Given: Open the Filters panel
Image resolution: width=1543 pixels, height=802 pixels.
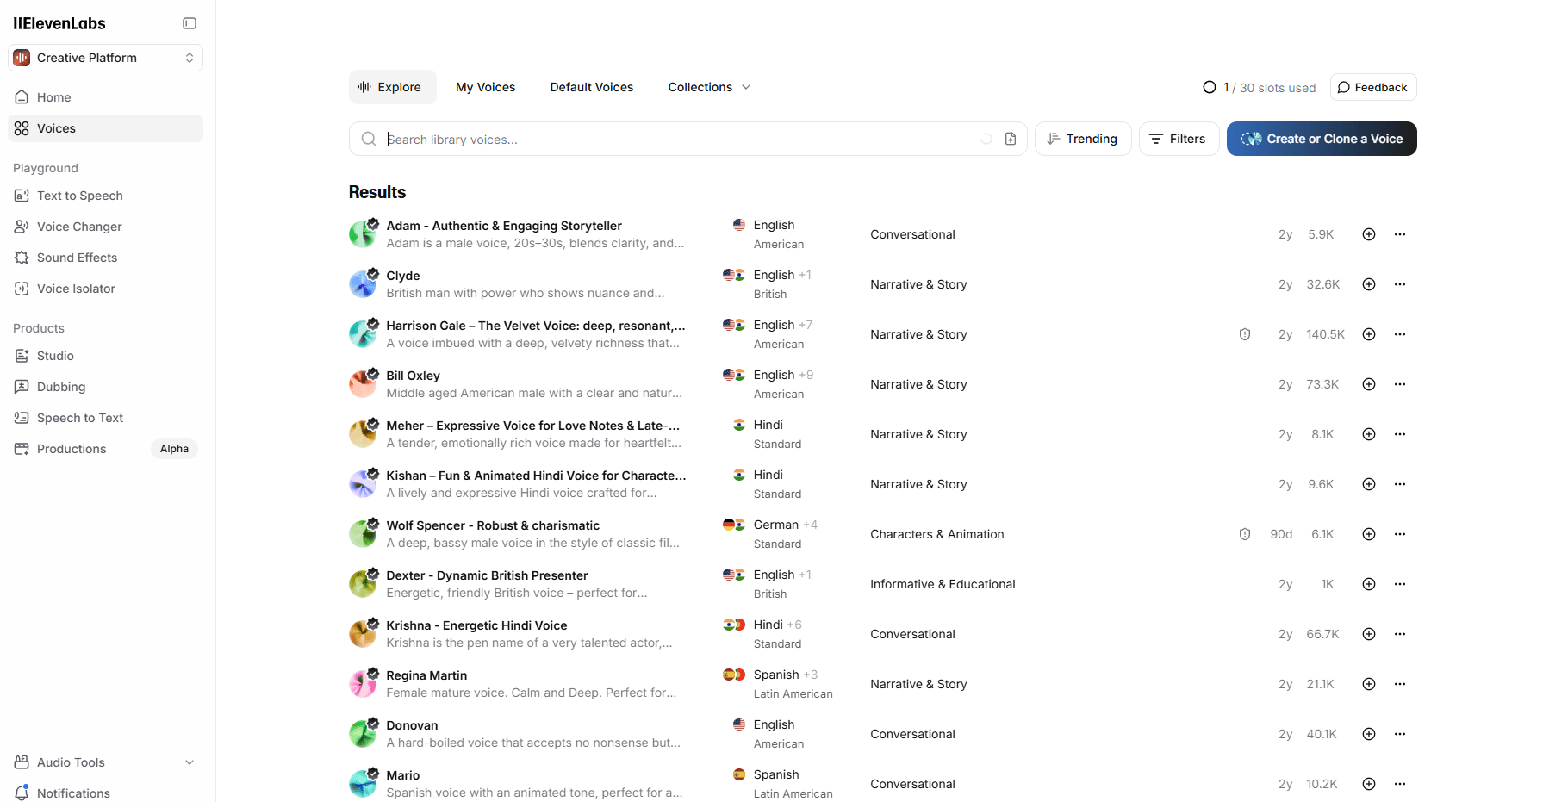Looking at the screenshot, I should [1179, 139].
